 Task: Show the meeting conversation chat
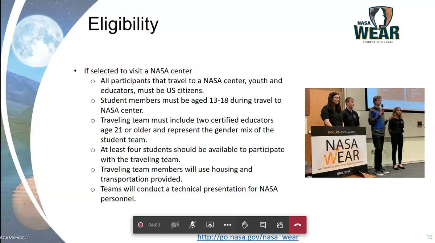pyautogui.click(x=263, y=225)
